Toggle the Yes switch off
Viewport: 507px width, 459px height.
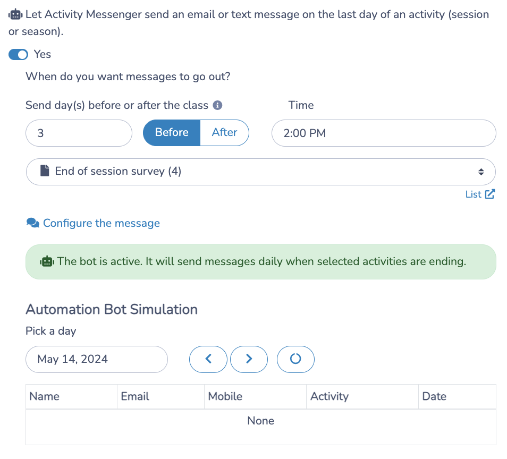coord(18,54)
